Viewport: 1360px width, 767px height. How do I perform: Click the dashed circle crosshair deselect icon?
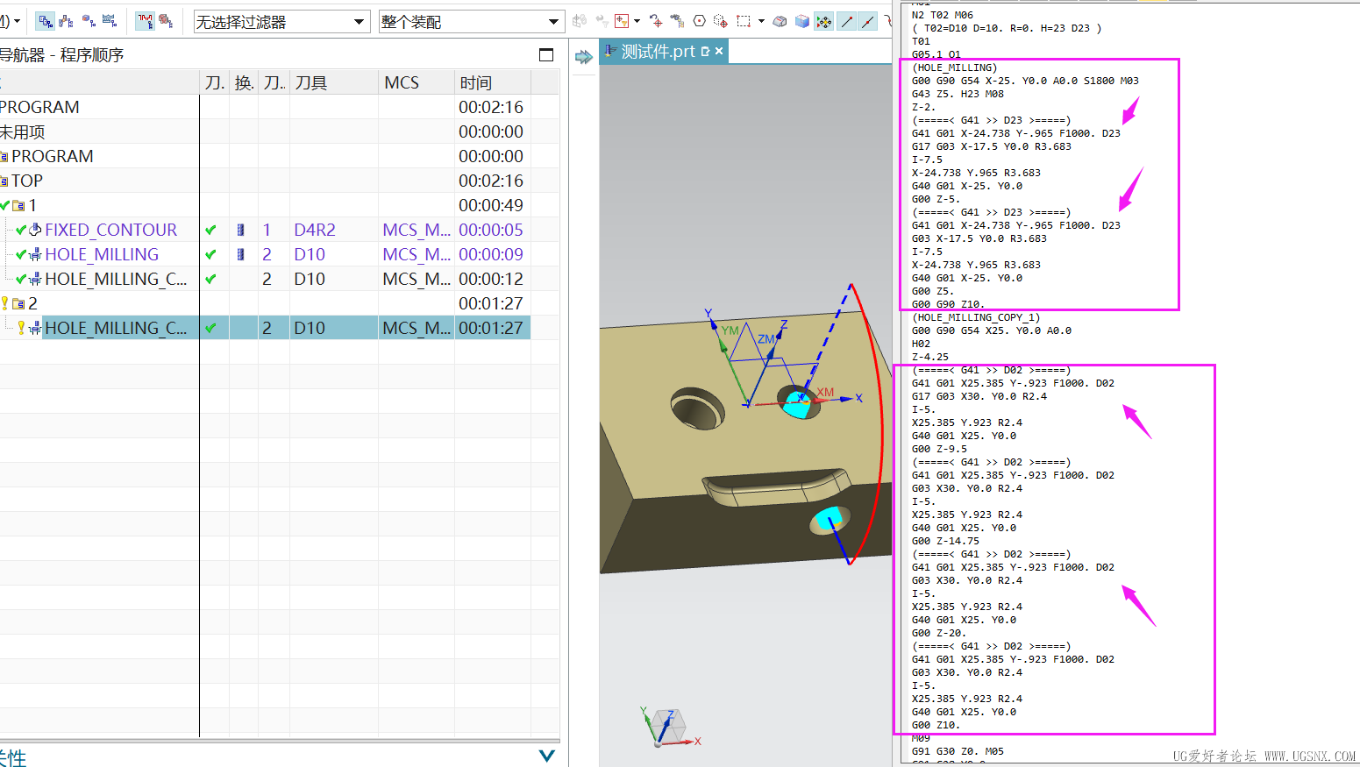point(721,21)
